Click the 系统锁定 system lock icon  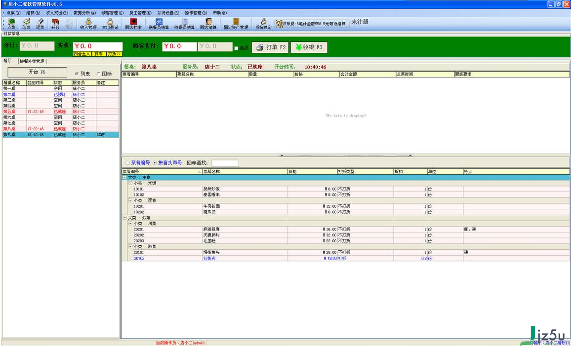(263, 24)
